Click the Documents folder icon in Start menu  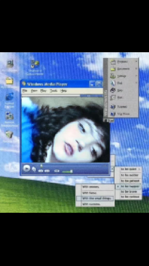pyautogui.click(x=113, y=69)
